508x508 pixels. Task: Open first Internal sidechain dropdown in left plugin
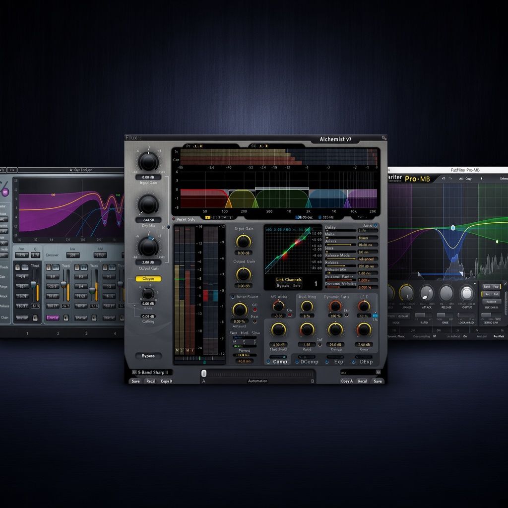pyautogui.click(x=22, y=318)
